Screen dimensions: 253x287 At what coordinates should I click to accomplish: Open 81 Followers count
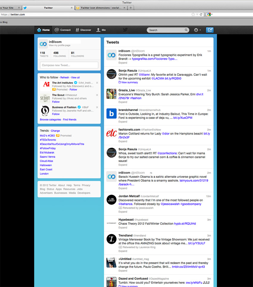click(77, 54)
